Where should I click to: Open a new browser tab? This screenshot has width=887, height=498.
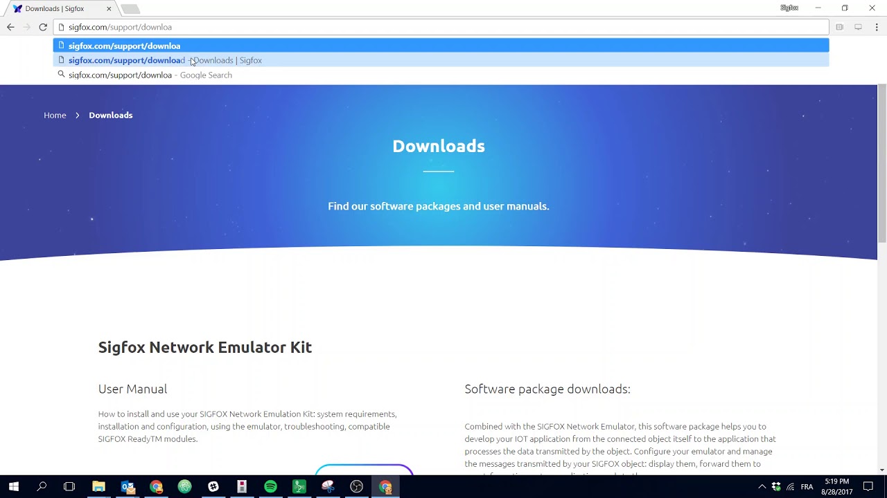(130, 9)
